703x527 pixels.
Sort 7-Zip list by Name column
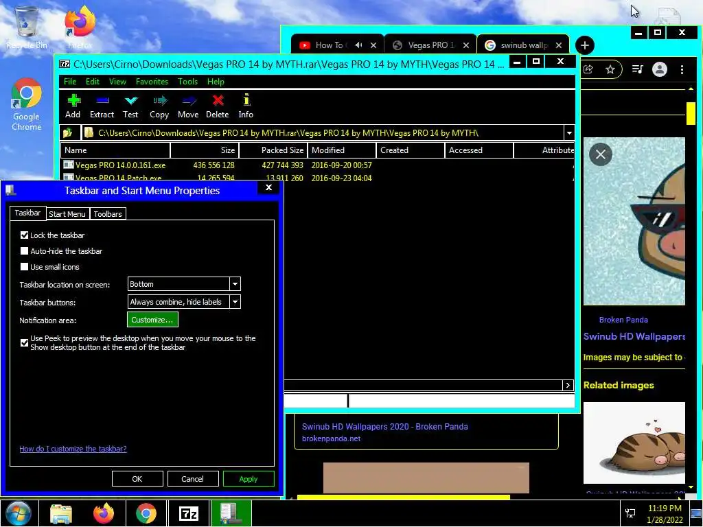[x=115, y=150]
